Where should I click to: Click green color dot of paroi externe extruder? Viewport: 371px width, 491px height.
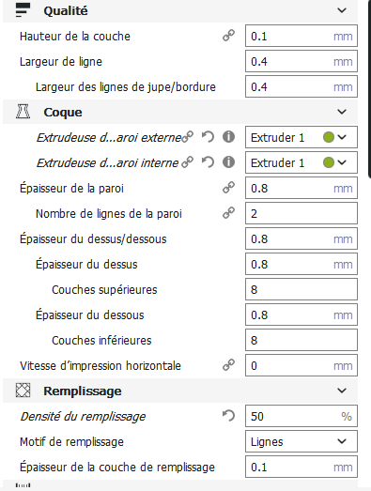329,137
